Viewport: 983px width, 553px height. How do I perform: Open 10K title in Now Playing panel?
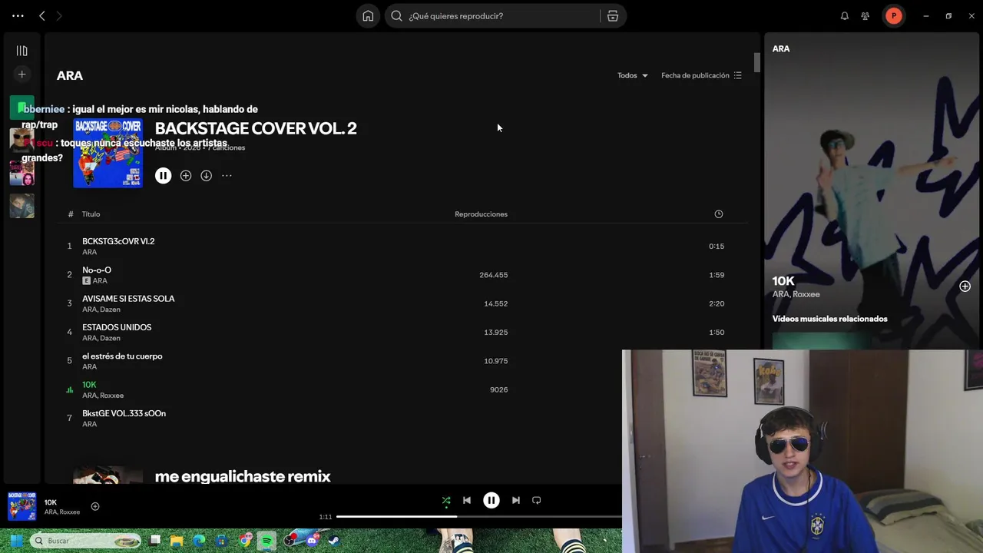click(x=783, y=281)
